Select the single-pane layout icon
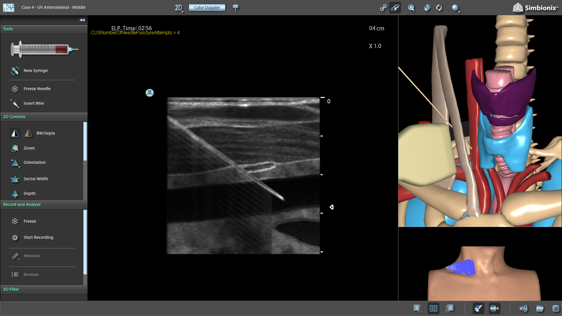This screenshot has height=316, width=562. point(417,308)
